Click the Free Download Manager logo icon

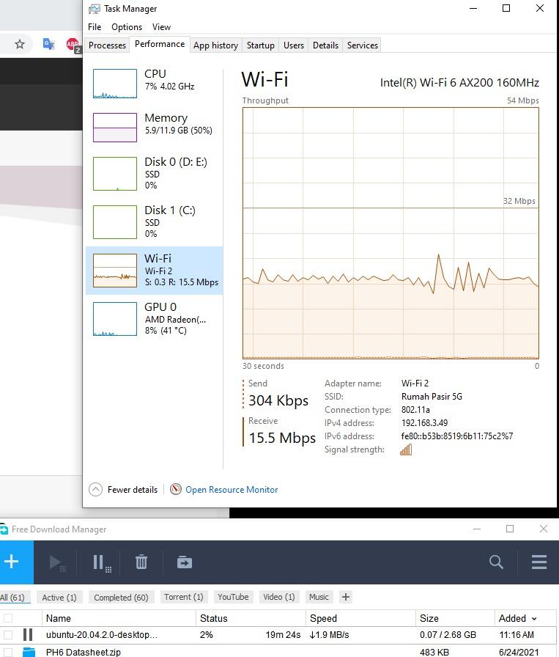(4, 529)
